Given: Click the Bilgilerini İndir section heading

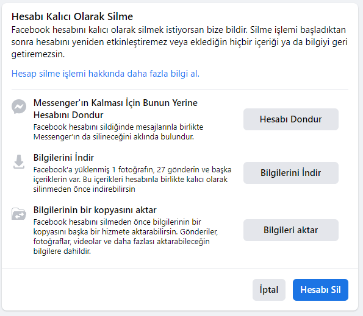Looking at the screenshot, I should click(x=63, y=158).
